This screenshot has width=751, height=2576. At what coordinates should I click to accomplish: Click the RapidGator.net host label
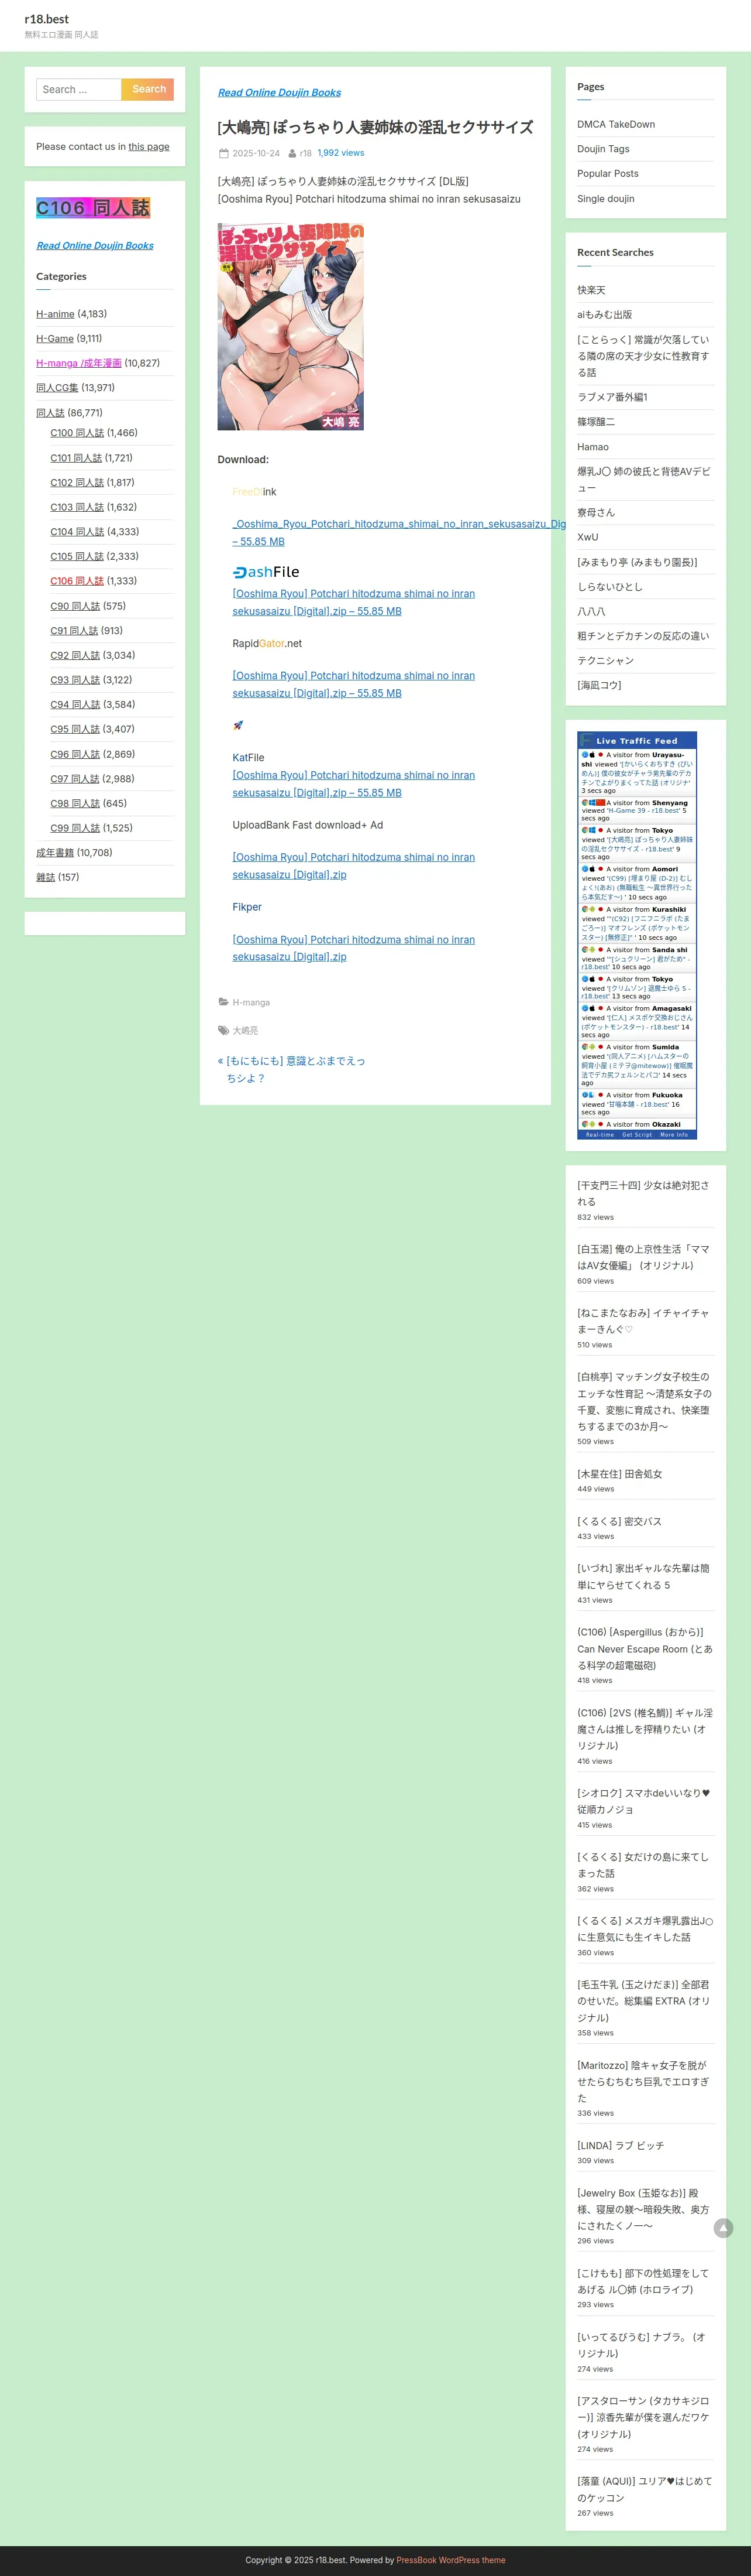click(x=267, y=644)
